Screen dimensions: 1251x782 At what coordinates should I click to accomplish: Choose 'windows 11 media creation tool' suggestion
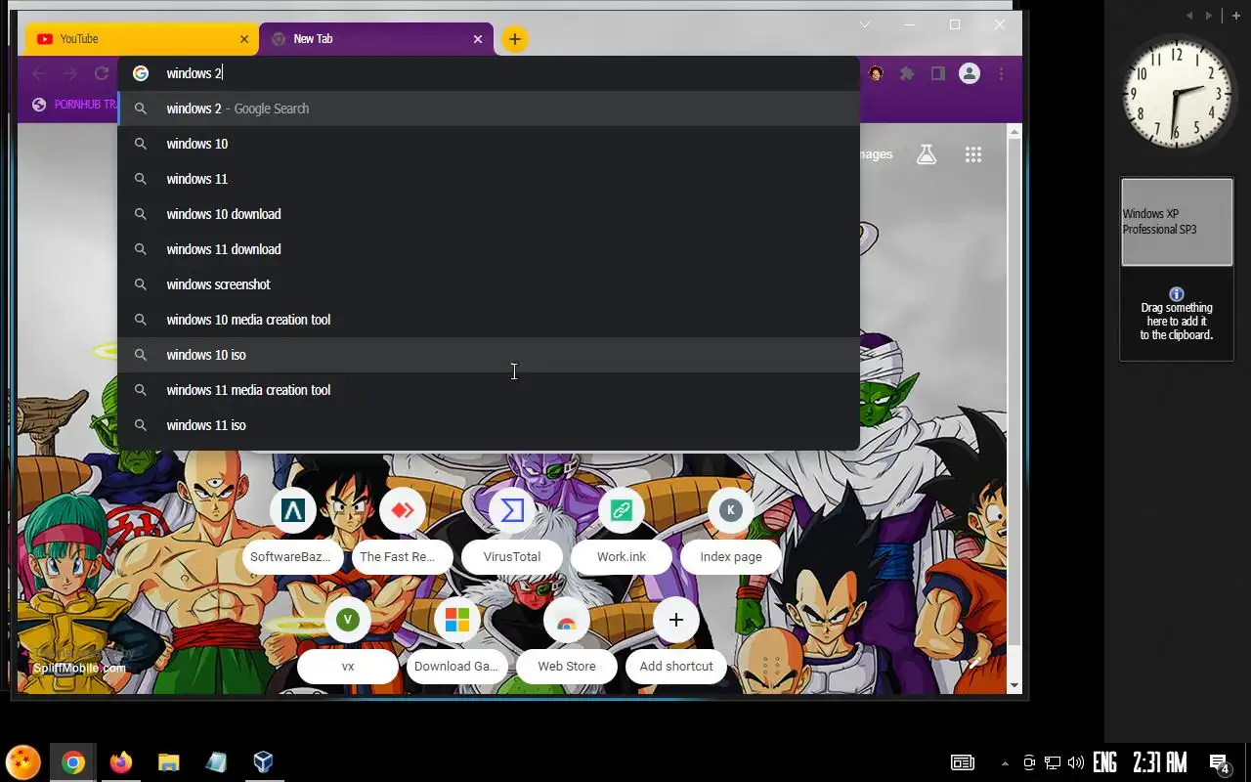489,390
